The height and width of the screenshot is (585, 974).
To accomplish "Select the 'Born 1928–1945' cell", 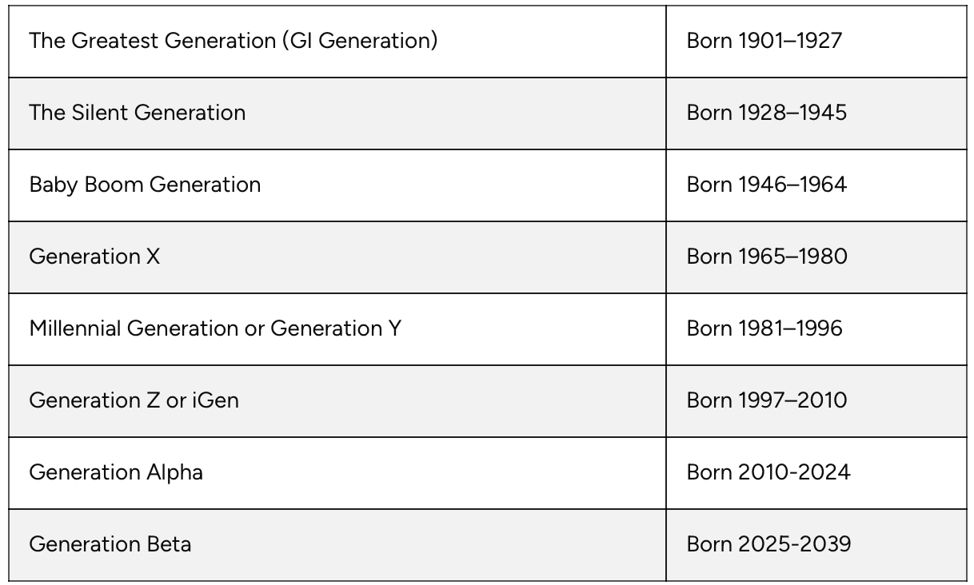I will point(766,113).
